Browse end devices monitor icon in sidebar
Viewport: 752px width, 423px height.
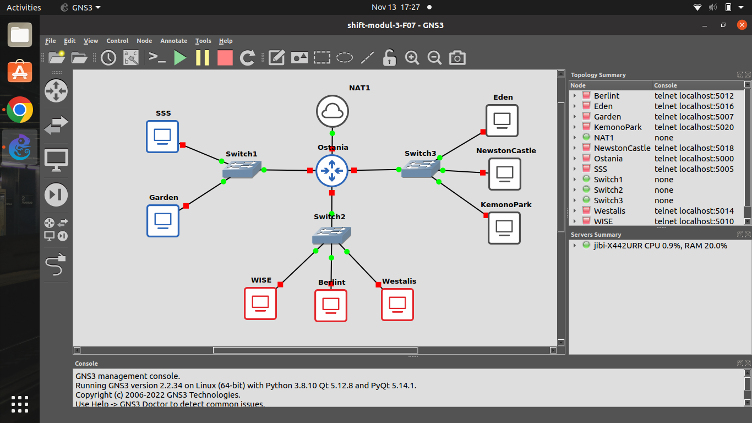point(56,160)
